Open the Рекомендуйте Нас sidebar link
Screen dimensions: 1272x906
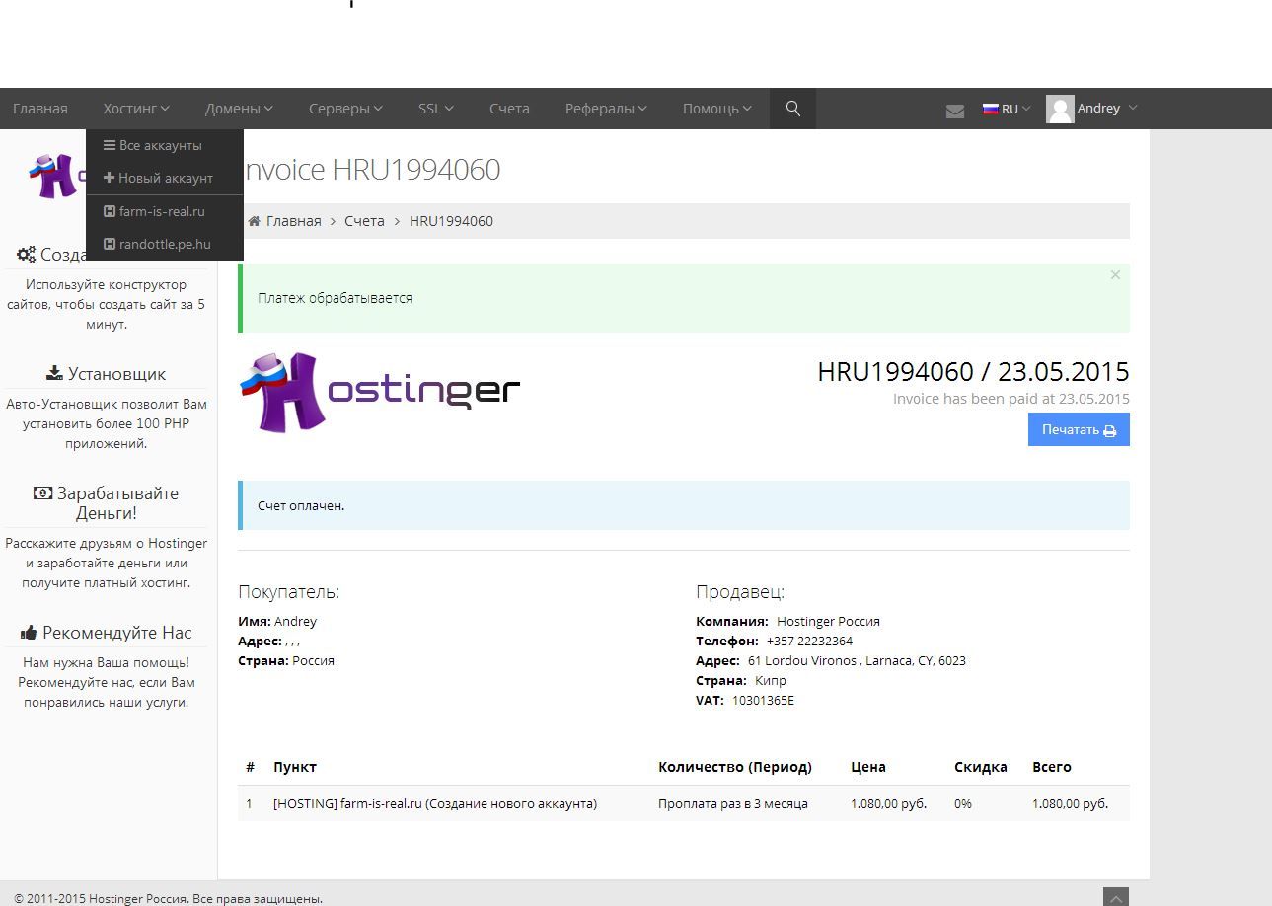click(116, 633)
